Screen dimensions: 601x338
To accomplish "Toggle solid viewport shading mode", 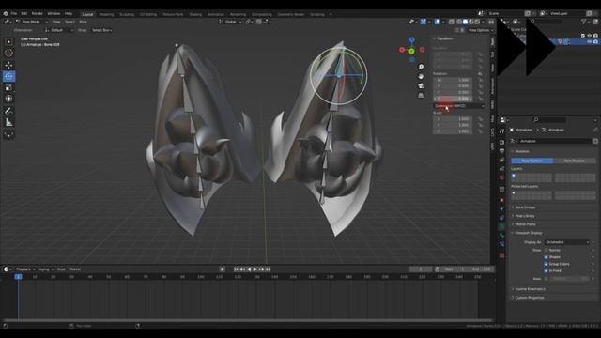I will tap(465, 22).
